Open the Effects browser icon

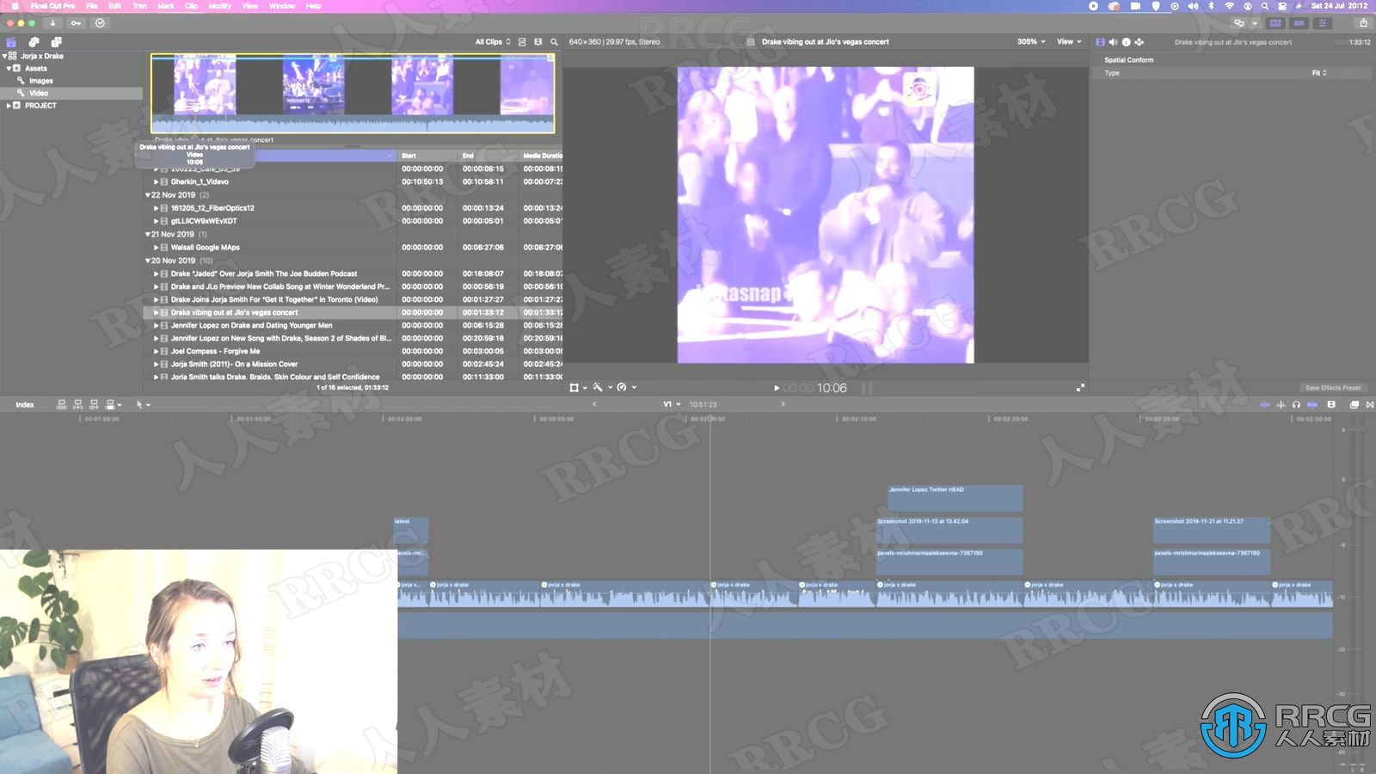coord(1354,404)
